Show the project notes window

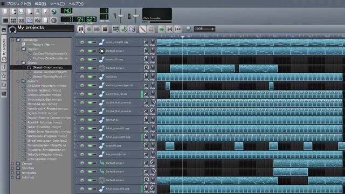(45, 20)
